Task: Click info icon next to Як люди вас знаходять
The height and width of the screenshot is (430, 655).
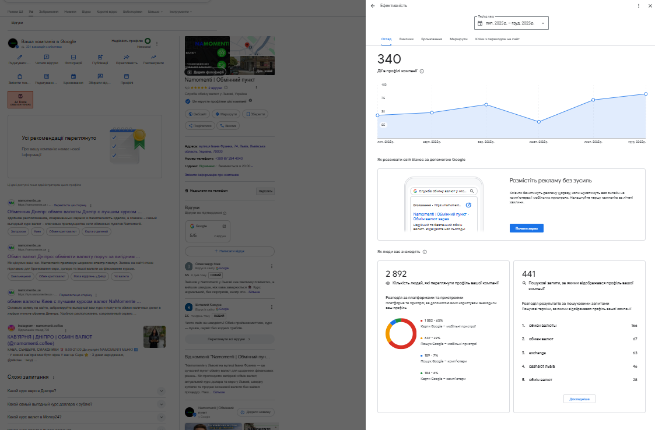Action: coord(424,252)
